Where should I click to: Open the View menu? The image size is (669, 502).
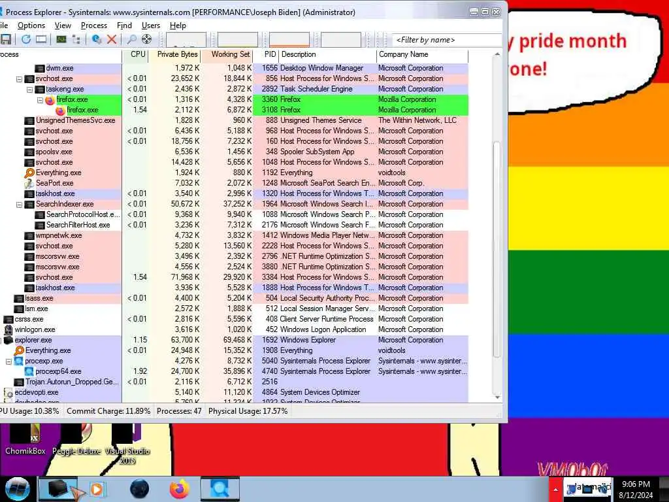pyautogui.click(x=63, y=25)
